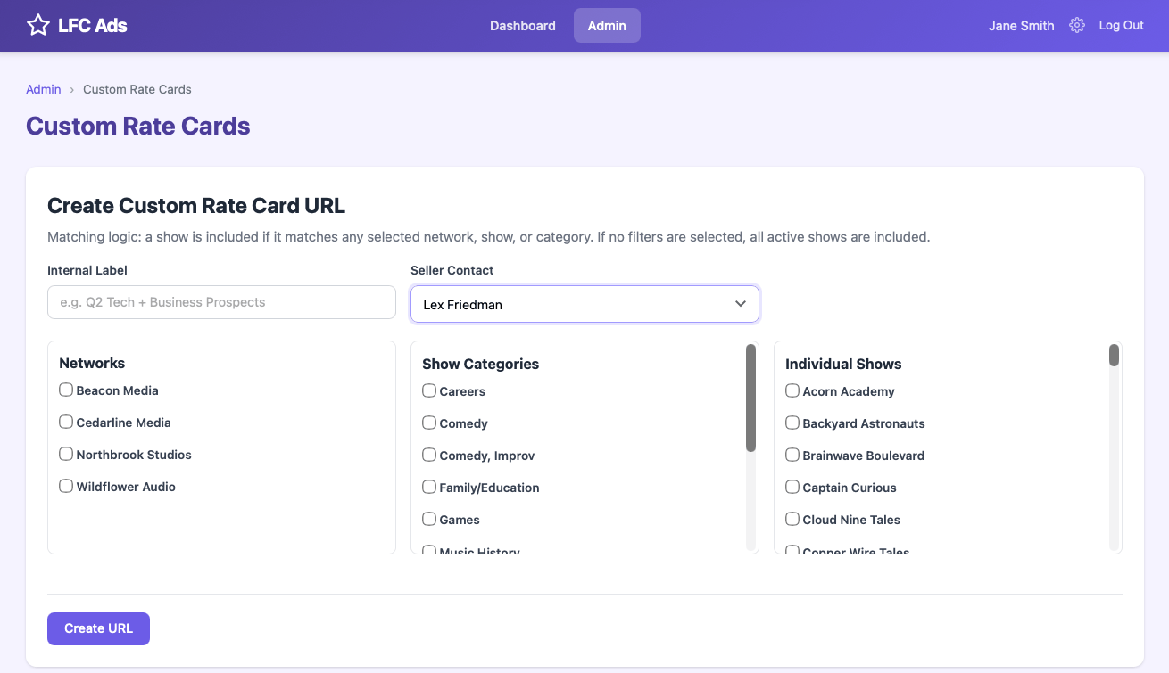Enable the Cedarline Media network filter

(65, 422)
